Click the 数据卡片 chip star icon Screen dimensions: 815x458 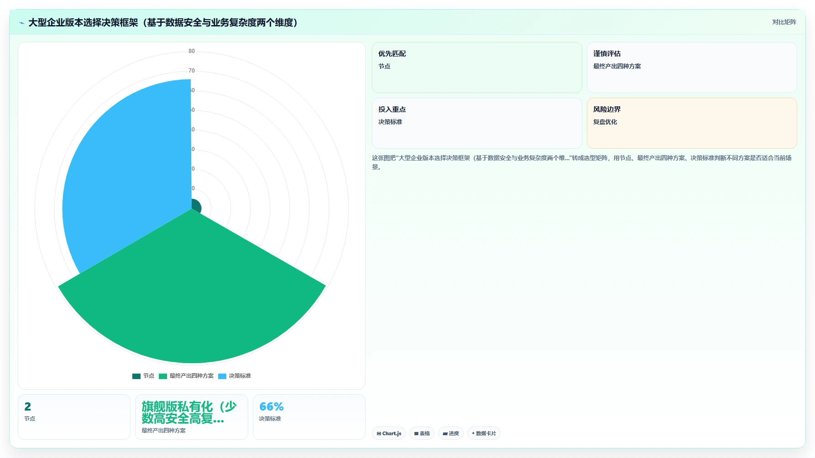[473, 433]
